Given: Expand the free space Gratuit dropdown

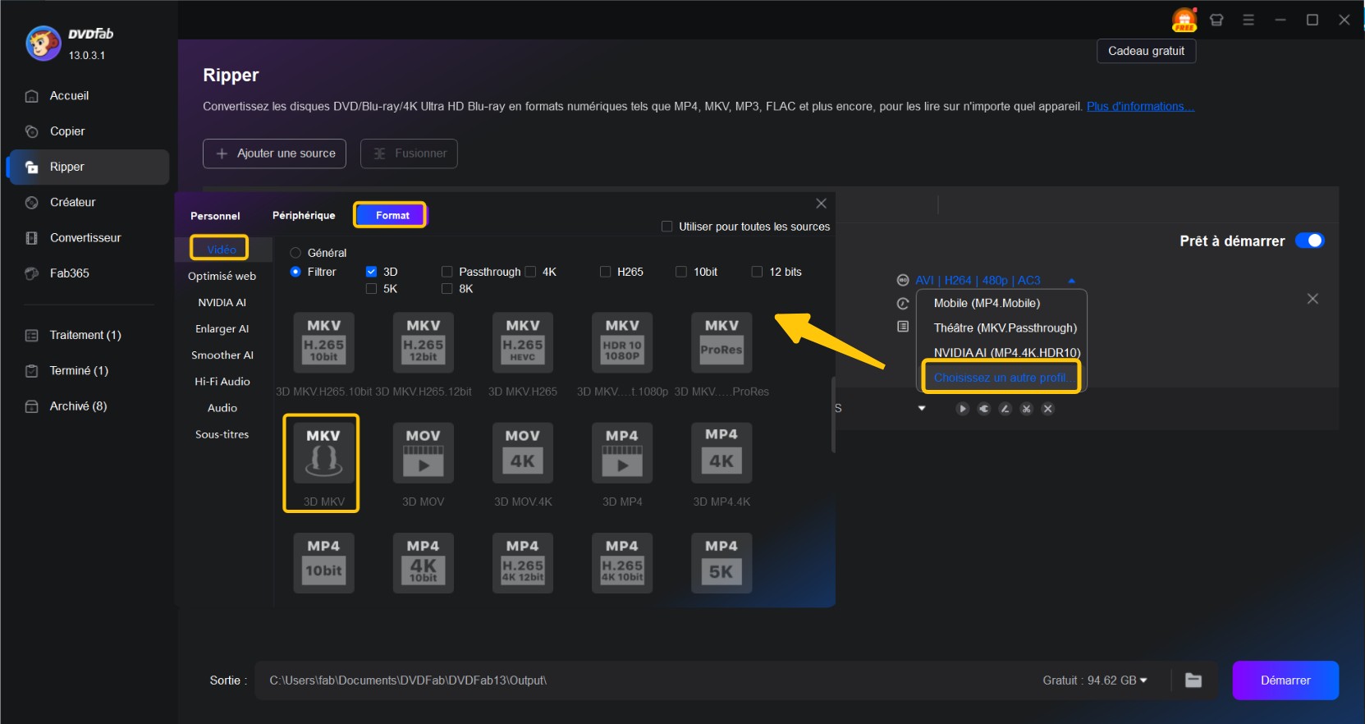Looking at the screenshot, I should (x=1143, y=680).
